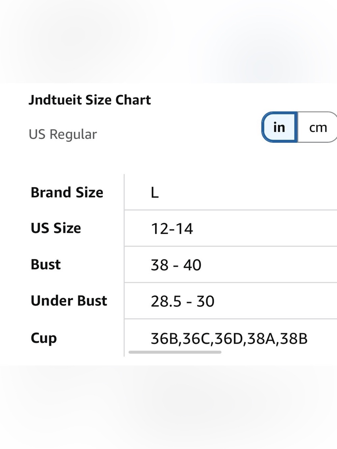Click the blurred area above the size chart
The width and height of the screenshot is (337, 449).
point(168,41)
